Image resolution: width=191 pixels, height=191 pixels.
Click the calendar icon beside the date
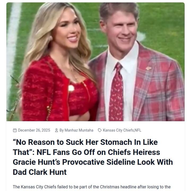pos(15,130)
